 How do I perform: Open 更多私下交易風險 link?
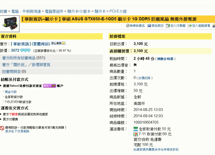click(17, 131)
